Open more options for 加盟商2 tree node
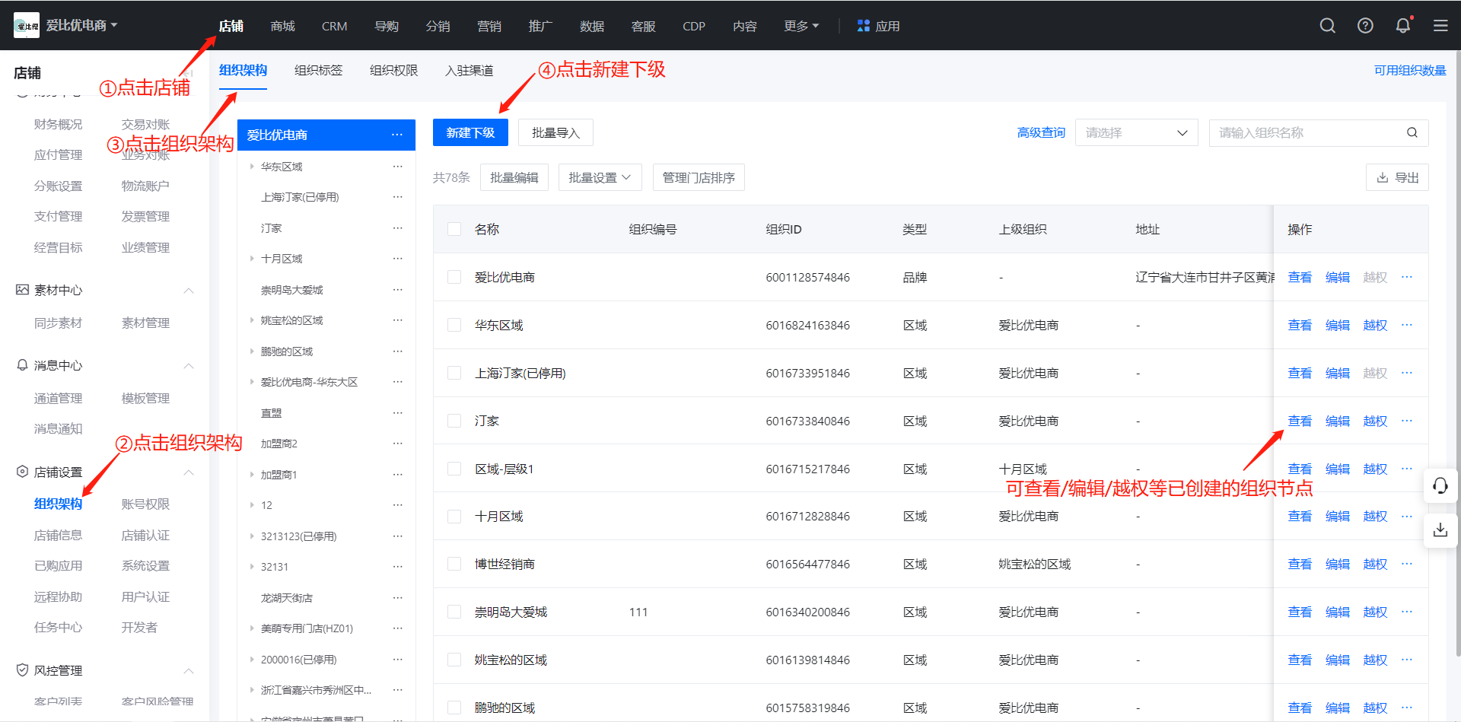 397,444
